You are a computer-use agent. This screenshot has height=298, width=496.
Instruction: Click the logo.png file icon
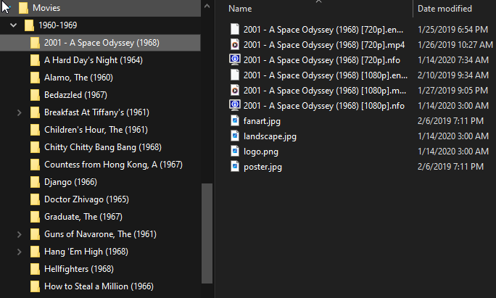point(234,151)
